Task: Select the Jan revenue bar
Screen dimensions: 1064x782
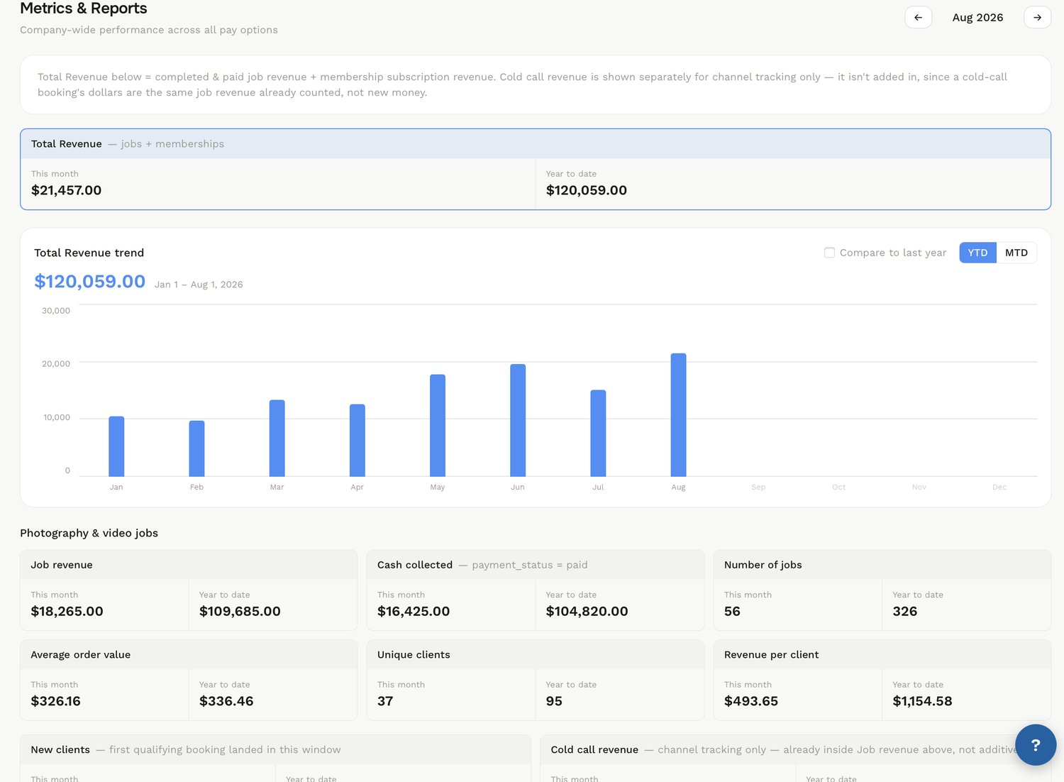Action: (116, 446)
